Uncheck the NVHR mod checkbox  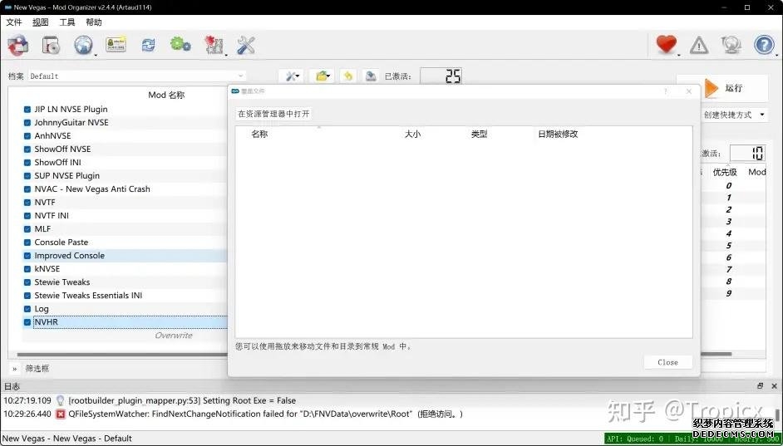pyautogui.click(x=27, y=322)
